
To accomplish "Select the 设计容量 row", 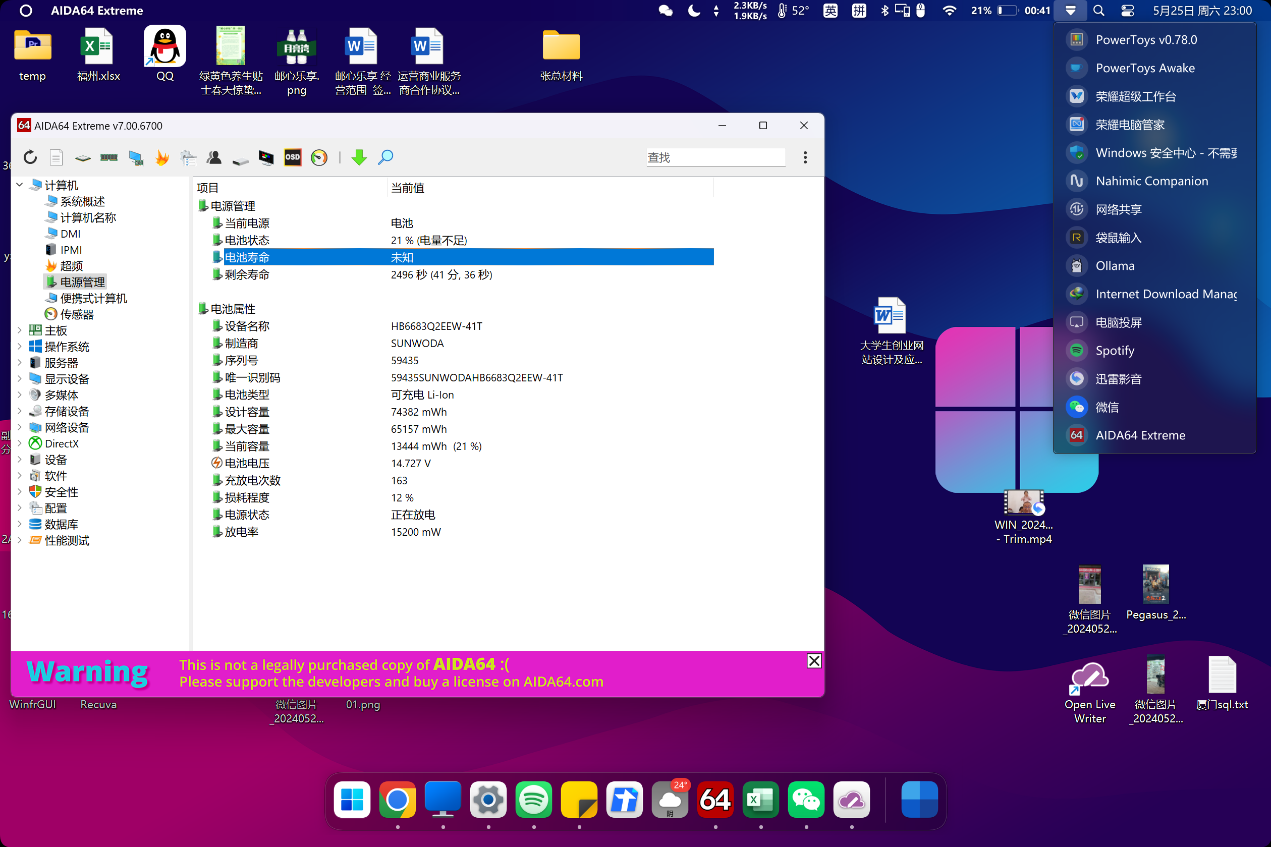I will tap(454, 412).
